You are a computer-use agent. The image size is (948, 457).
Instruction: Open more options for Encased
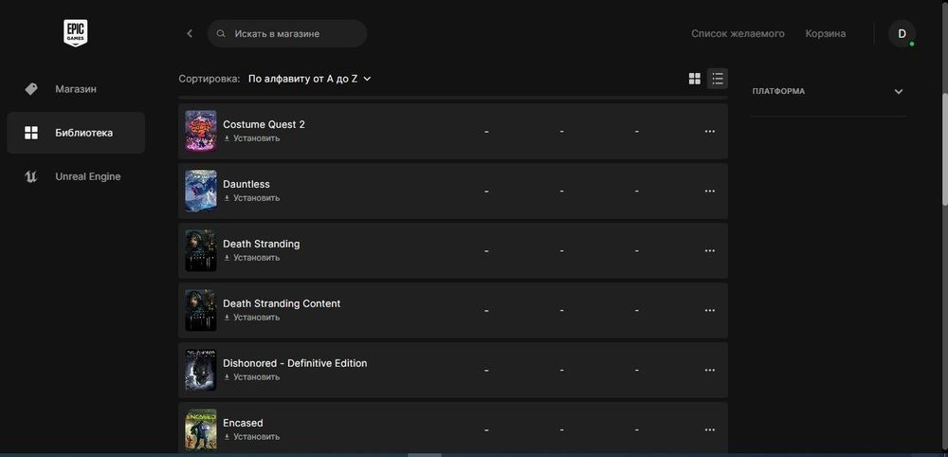pos(710,430)
